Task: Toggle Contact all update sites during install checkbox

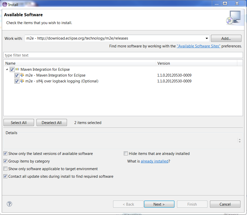Action: (x=5, y=176)
